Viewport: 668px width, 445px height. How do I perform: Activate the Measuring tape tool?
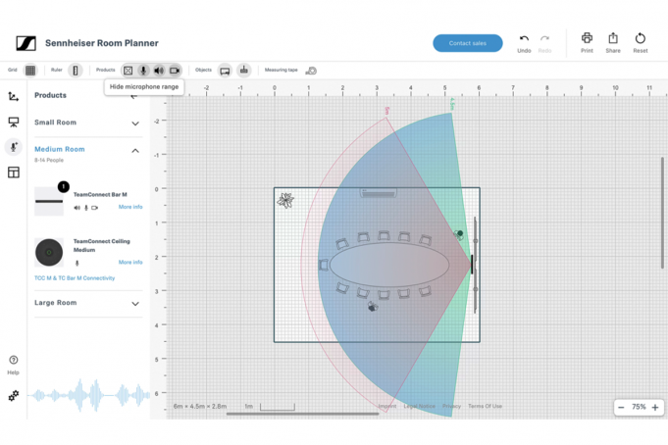point(311,71)
